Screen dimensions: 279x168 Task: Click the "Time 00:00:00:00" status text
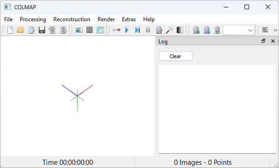tap(68, 162)
